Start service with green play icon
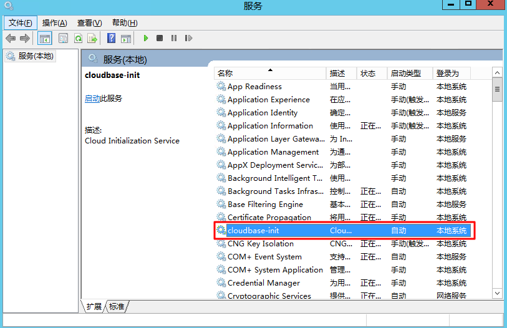 coord(145,38)
